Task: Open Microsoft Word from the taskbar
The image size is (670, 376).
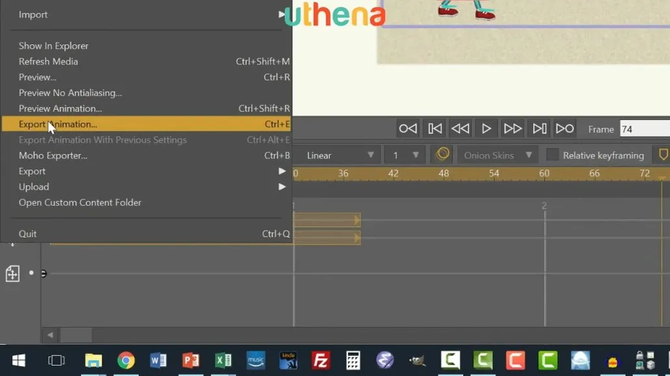Action: click(x=158, y=361)
